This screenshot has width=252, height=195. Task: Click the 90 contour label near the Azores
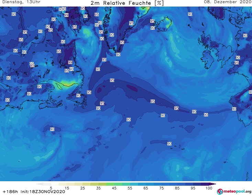(x=169, y=143)
